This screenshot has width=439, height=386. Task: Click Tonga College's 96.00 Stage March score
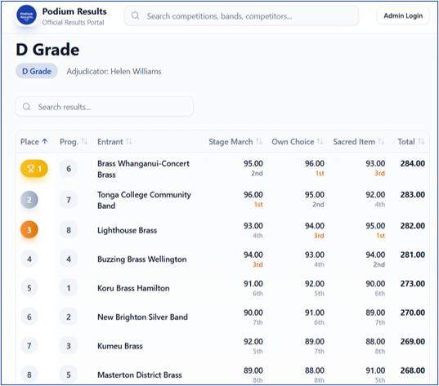[x=253, y=194]
